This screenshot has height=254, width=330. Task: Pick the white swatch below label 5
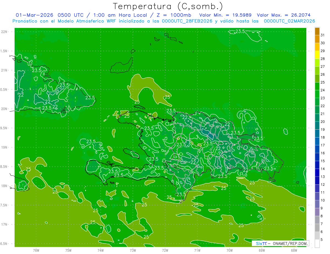[317, 244]
